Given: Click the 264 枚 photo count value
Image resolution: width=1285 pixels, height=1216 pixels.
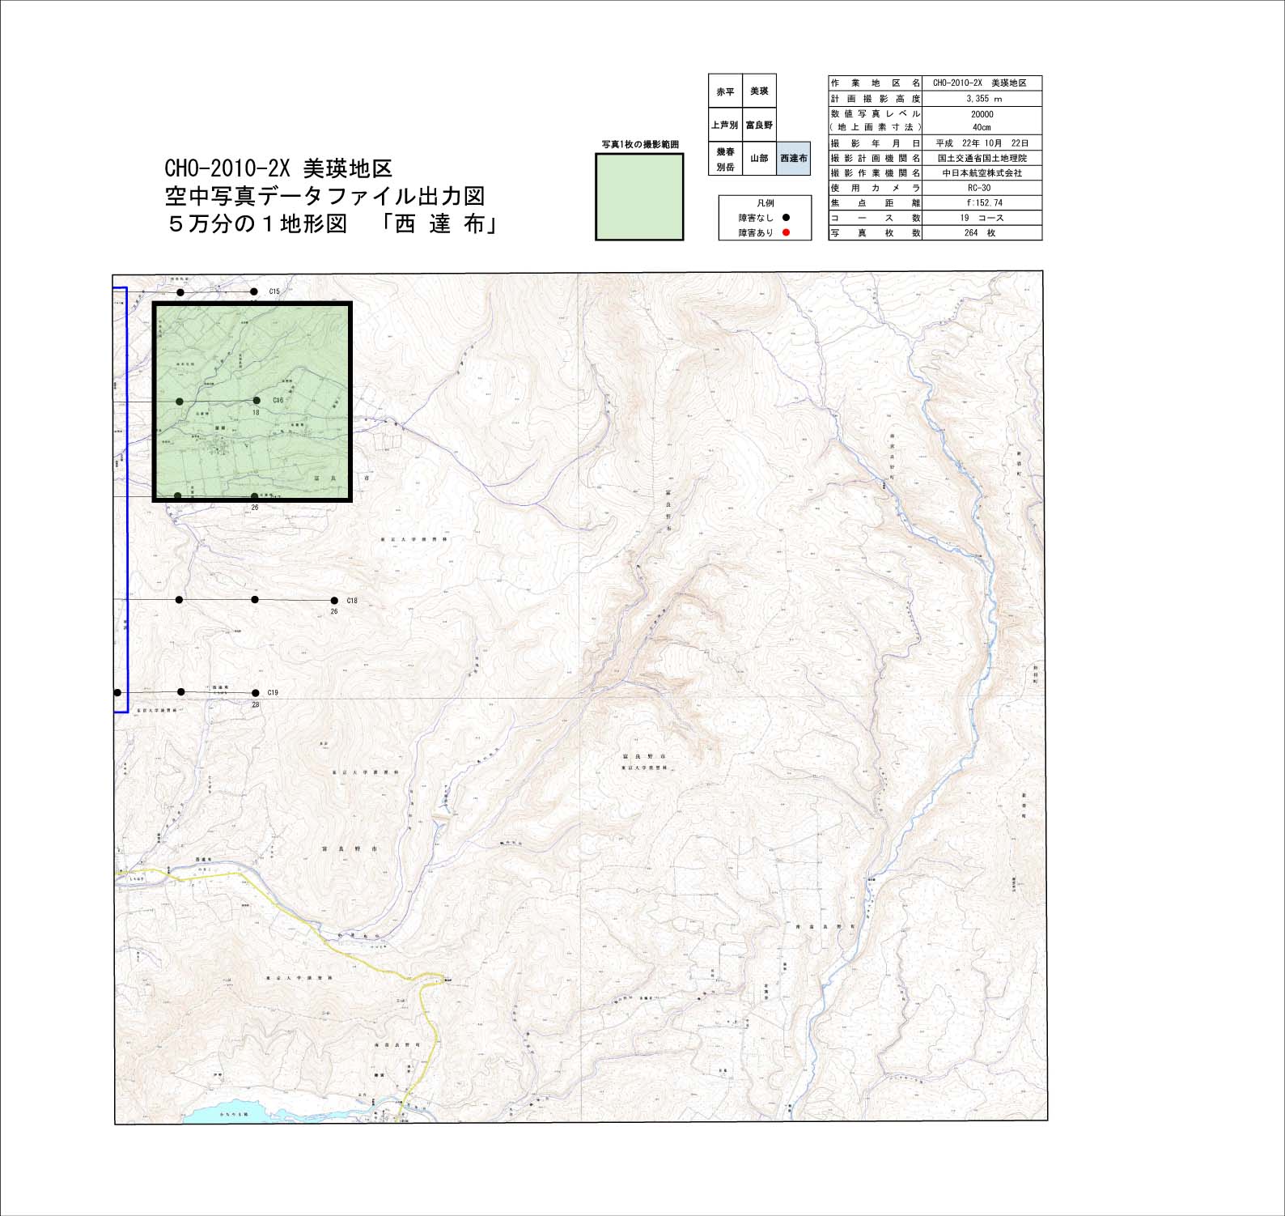Looking at the screenshot, I should [982, 232].
